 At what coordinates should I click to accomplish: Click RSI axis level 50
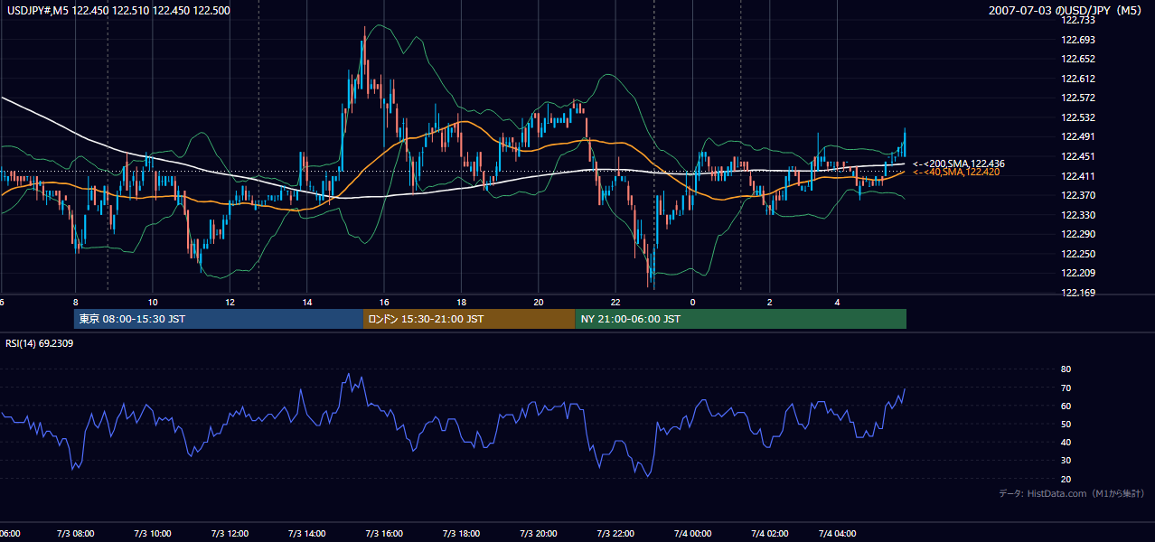[x=1066, y=425]
